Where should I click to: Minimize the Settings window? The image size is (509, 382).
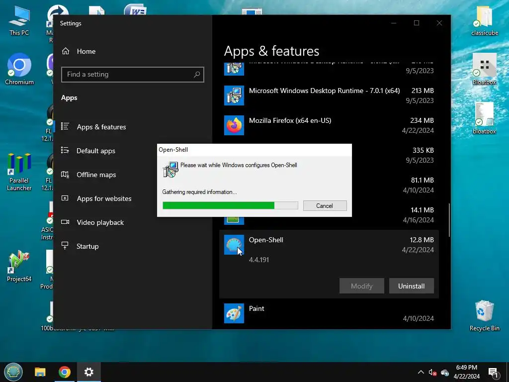(394, 23)
